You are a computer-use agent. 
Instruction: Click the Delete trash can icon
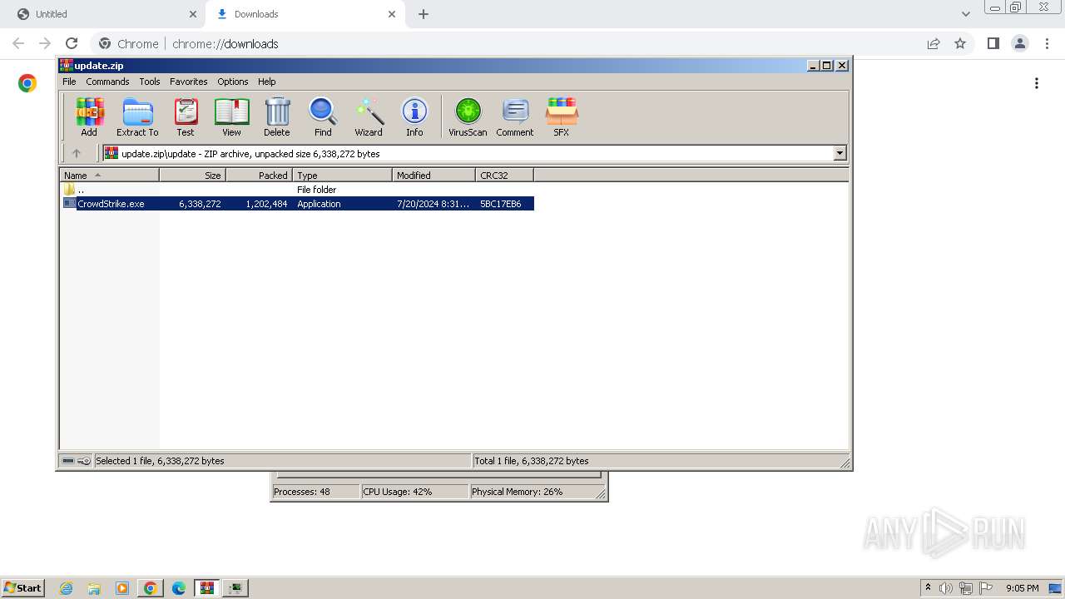(277, 116)
